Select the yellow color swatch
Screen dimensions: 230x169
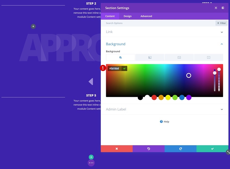click(x=168, y=98)
